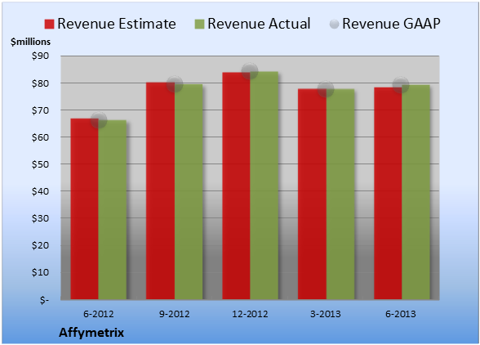Click the '12-2012' x-axis label
This screenshot has width=480, height=345.
(x=250, y=314)
